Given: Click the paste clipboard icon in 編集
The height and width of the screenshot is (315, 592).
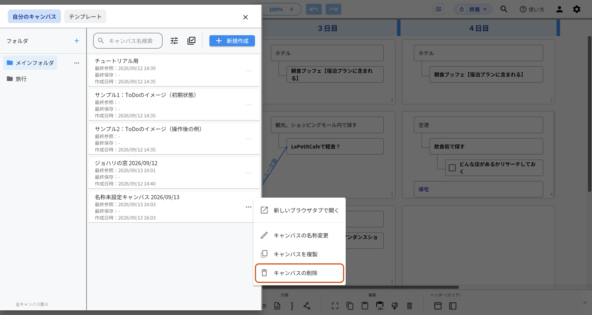Looking at the screenshot, I should coord(365,306).
